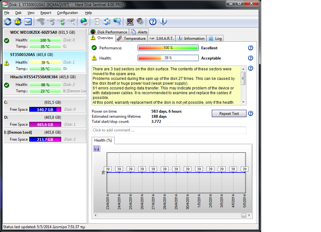Image resolution: width=321 pixels, height=232 pixels.
Task: Switch to the Alerts tab
Action: [139, 32]
